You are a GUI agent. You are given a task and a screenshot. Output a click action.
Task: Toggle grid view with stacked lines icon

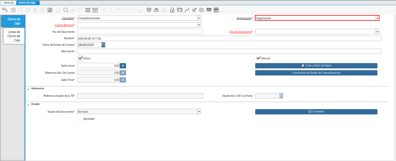point(88,10)
